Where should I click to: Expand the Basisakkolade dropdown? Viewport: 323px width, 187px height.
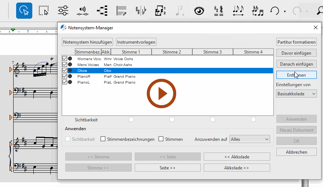[296, 94]
